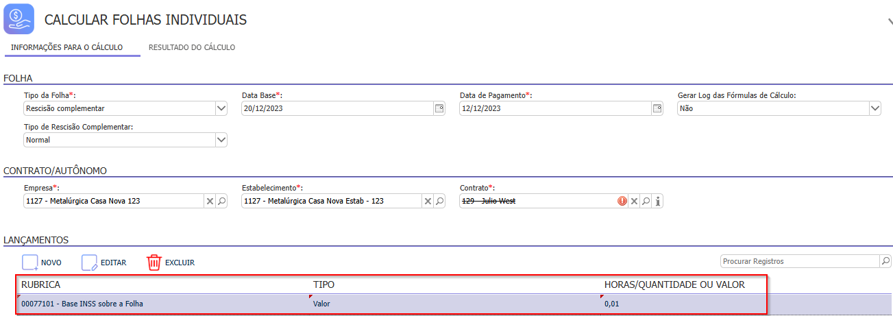
Task: Clear the Empresa field with X icon
Action: coord(210,202)
